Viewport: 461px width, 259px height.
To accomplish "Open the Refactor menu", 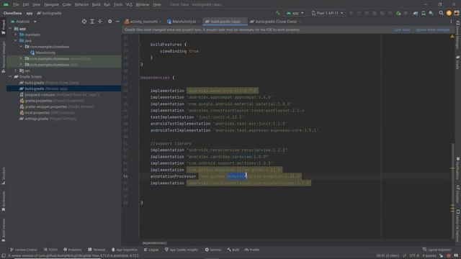I will (81, 4).
